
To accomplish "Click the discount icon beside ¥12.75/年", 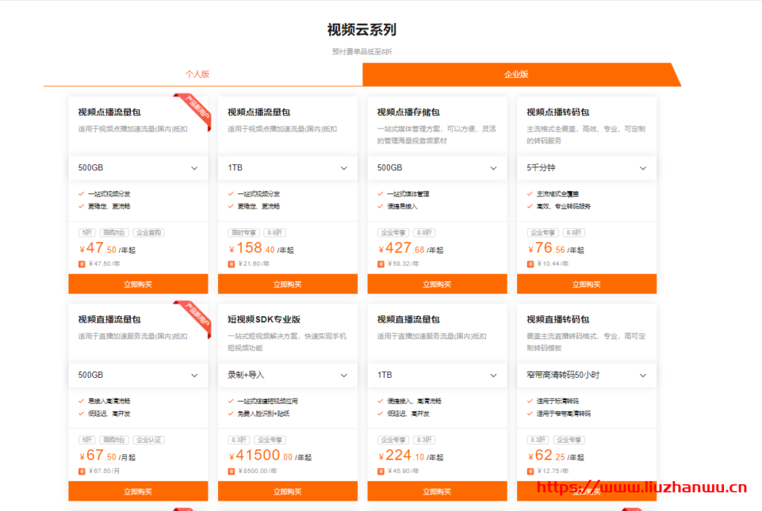I will point(530,470).
